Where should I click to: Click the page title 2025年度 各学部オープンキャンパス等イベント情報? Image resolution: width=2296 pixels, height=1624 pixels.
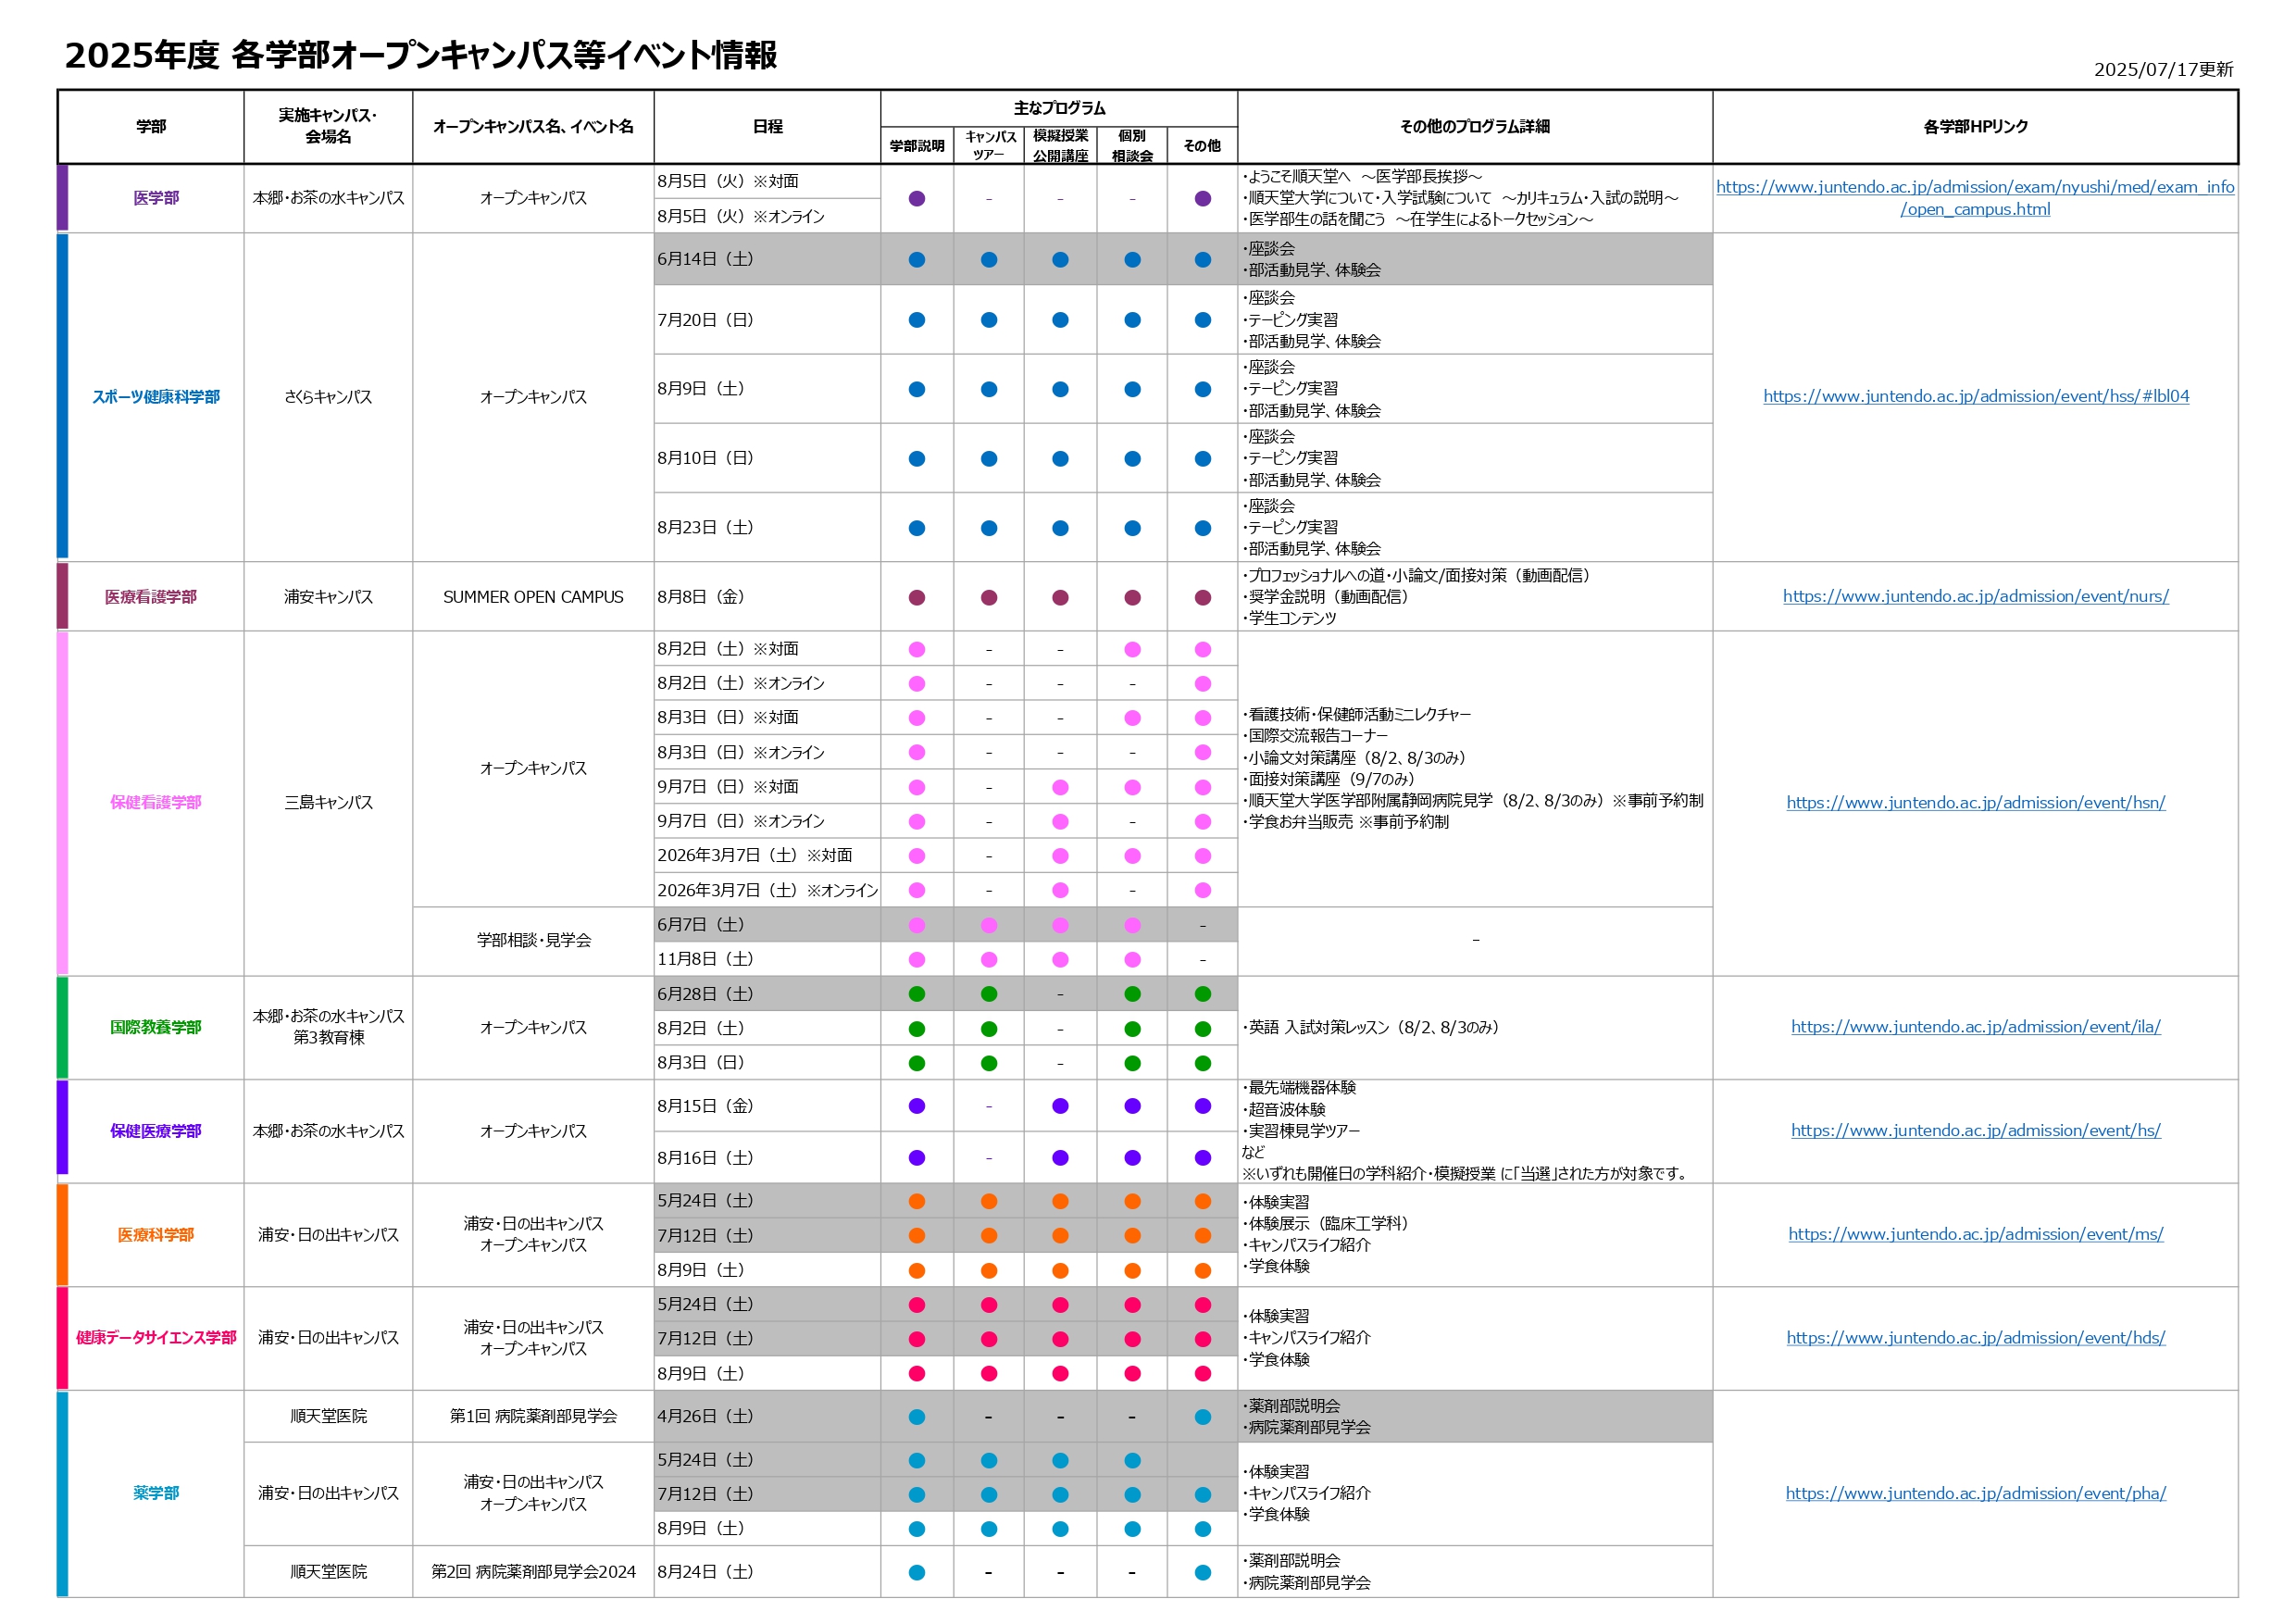421,54
